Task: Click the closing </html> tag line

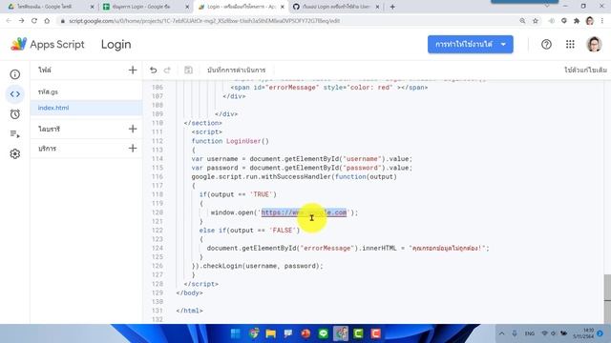Action: point(189,311)
